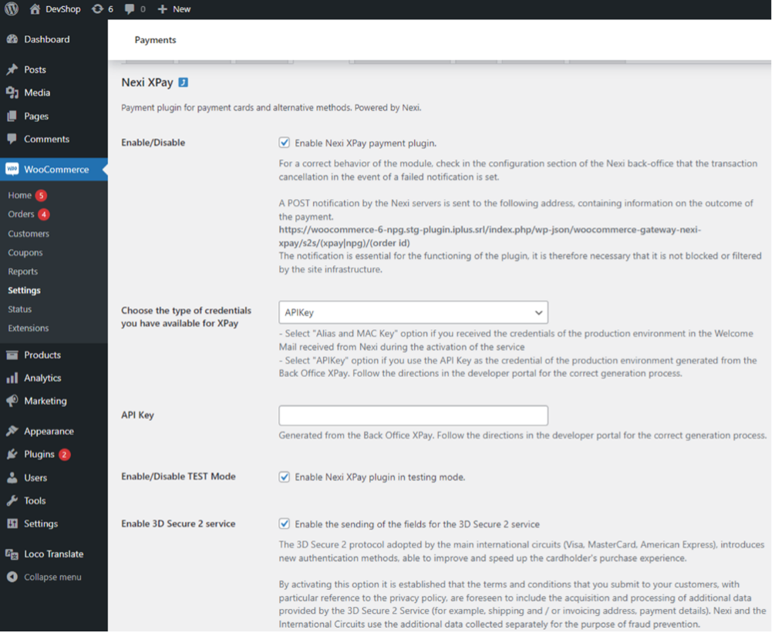775x633 pixels.
Task: Click the Nexi XPay section title
Action: click(x=147, y=82)
